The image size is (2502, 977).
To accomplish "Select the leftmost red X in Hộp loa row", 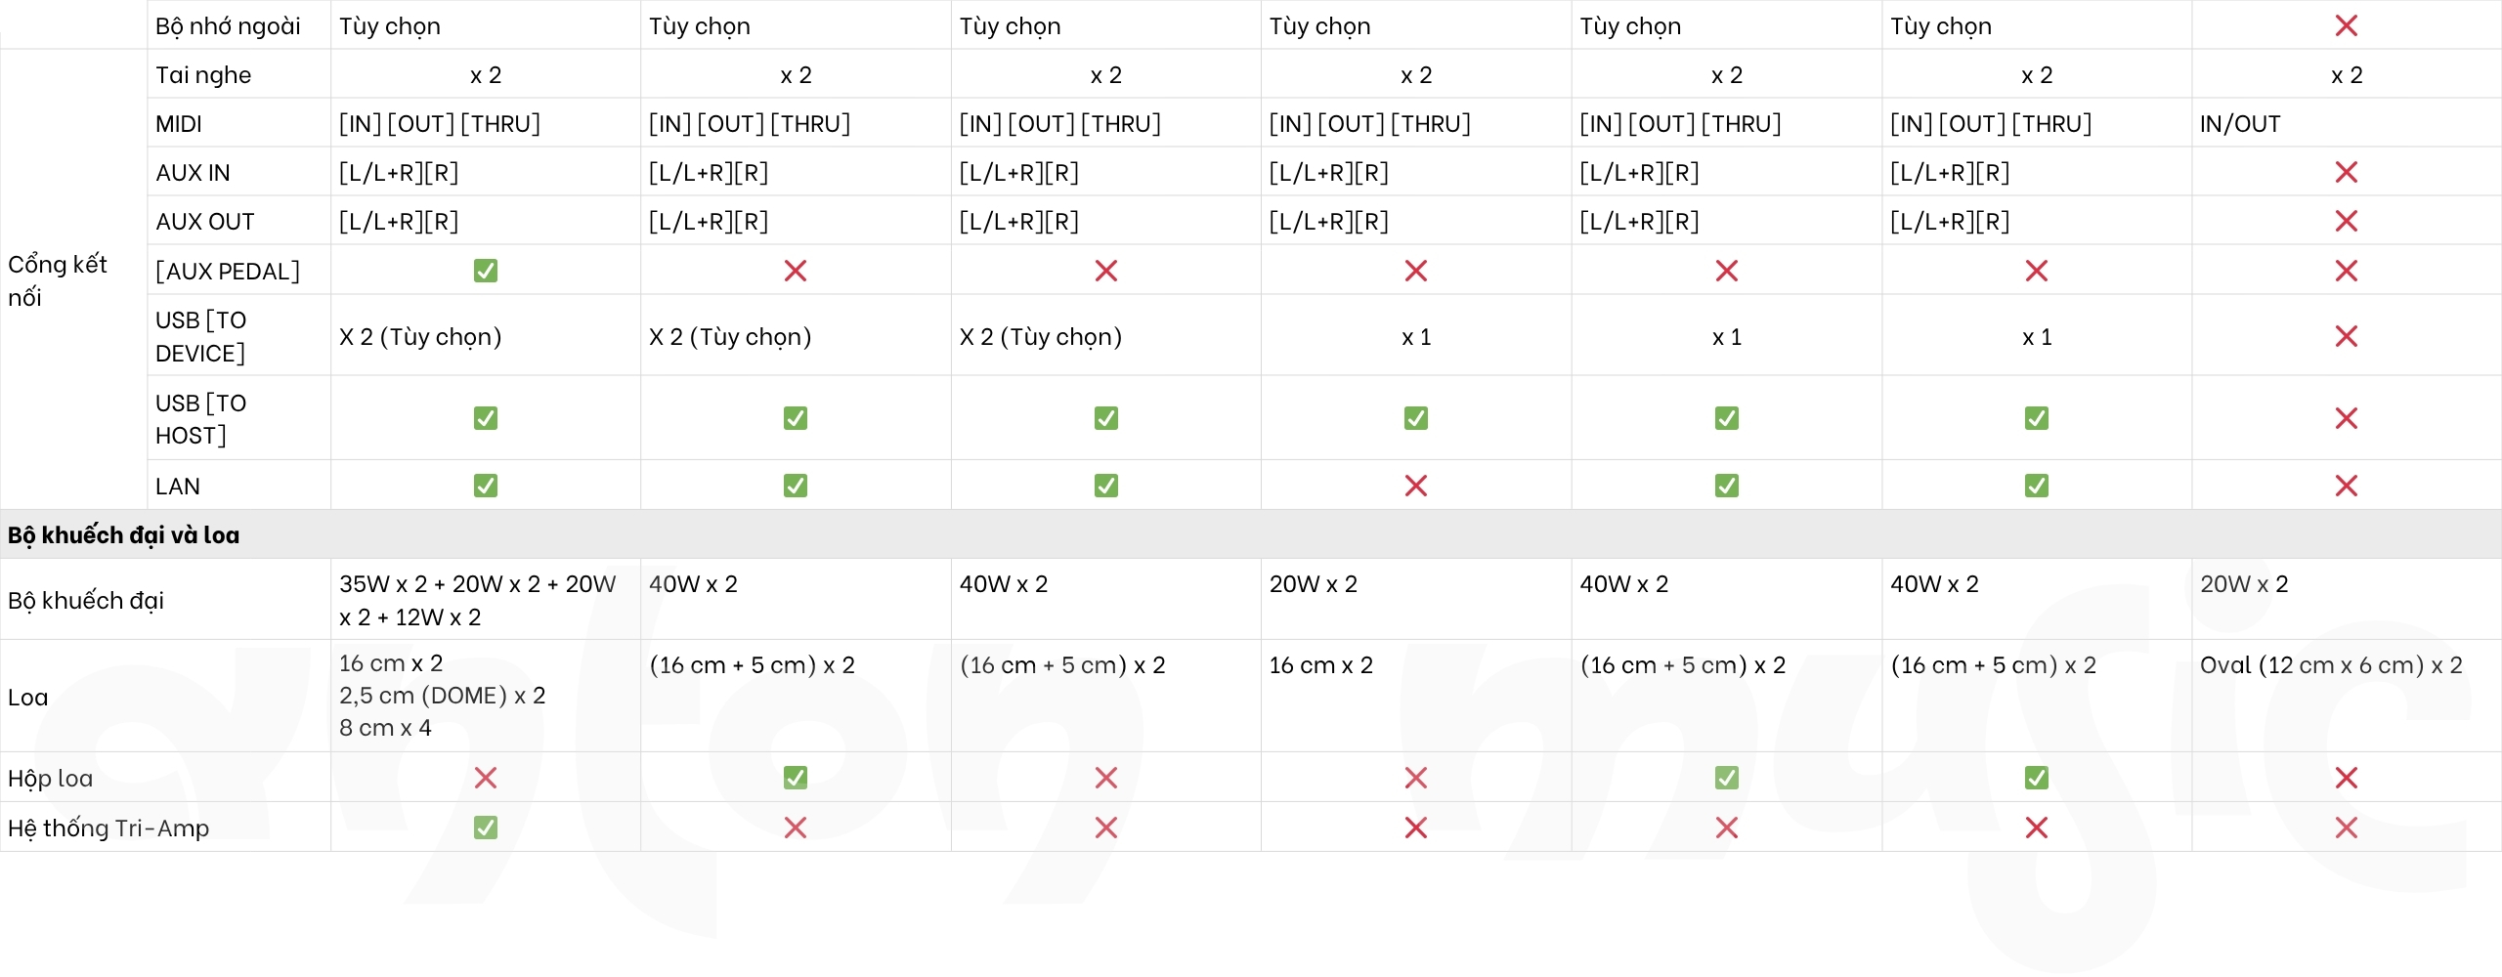I will pyautogui.click(x=485, y=778).
